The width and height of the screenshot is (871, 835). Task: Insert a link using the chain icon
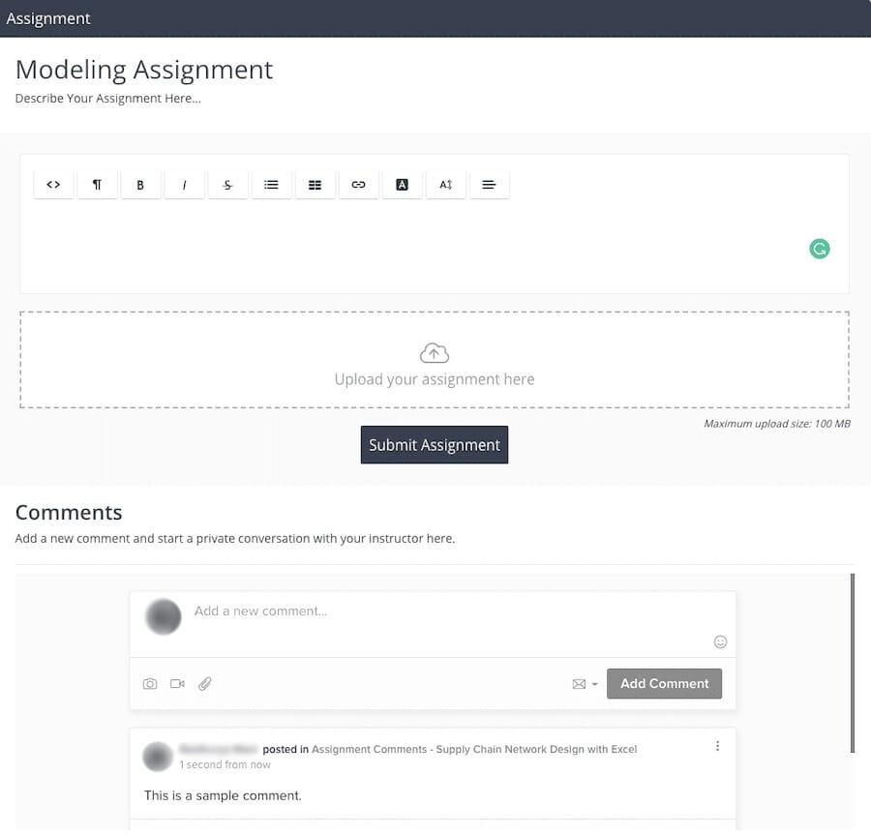358,185
